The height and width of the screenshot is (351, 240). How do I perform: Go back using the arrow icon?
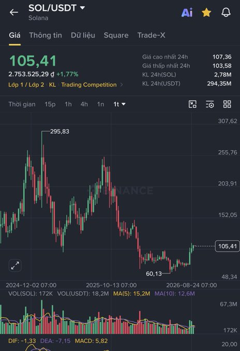pos(13,12)
